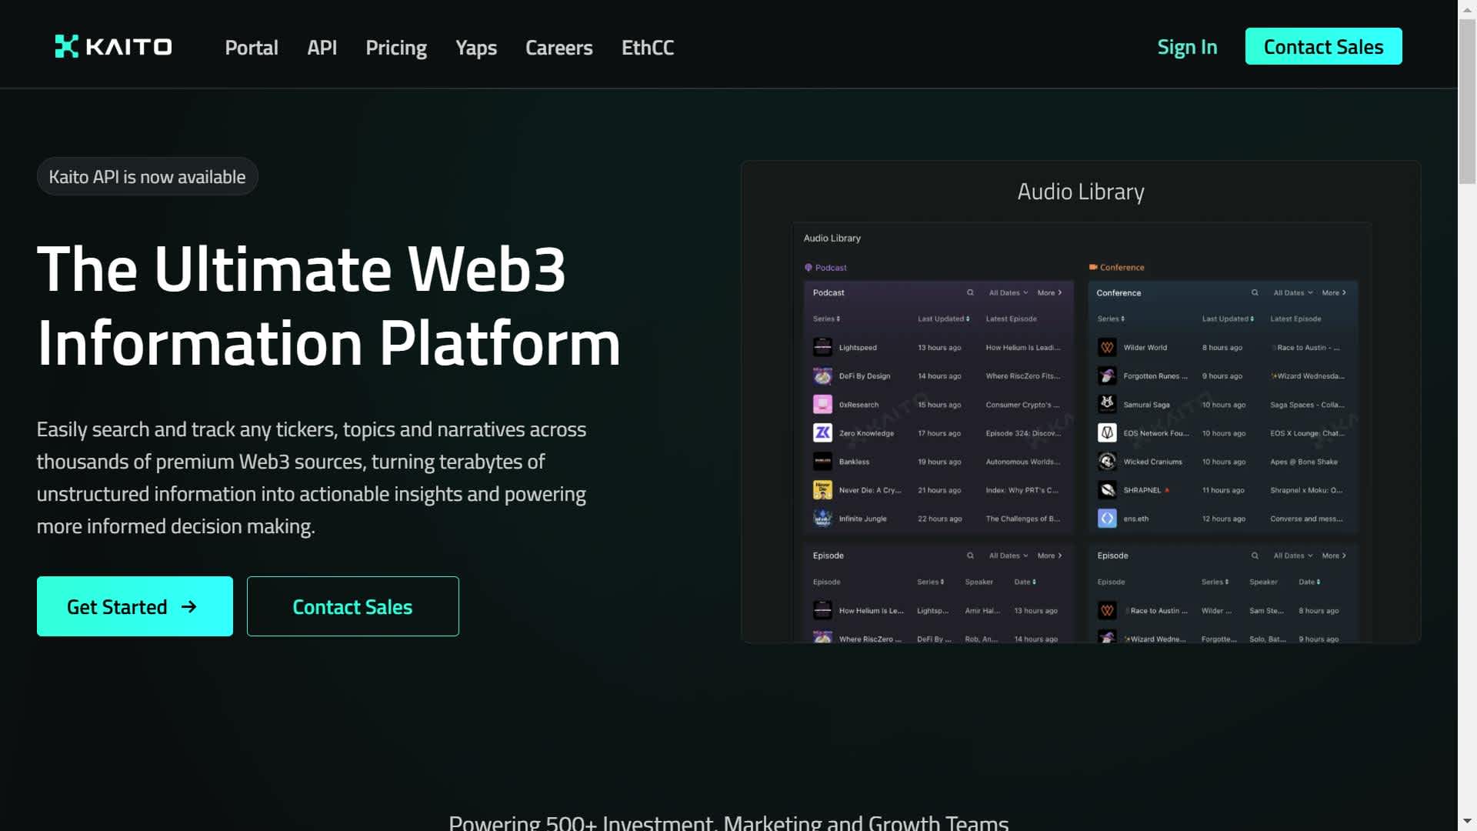Viewport: 1477px width, 831px height.
Task: Click the blue ens.eth icon
Action: [x=1107, y=518]
